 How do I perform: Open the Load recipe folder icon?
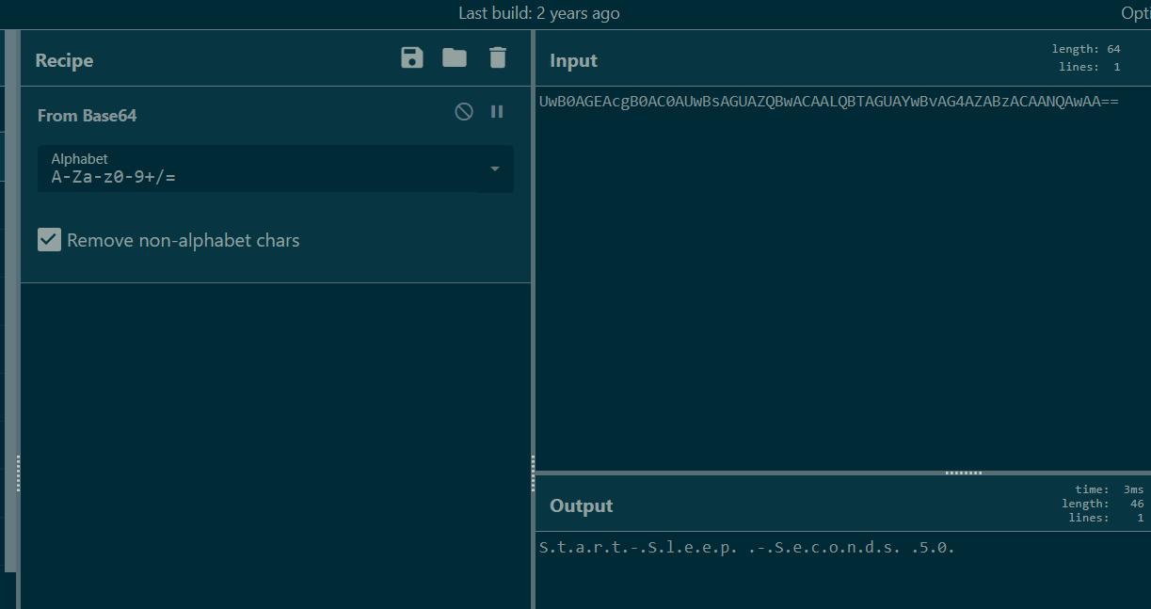click(x=455, y=58)
